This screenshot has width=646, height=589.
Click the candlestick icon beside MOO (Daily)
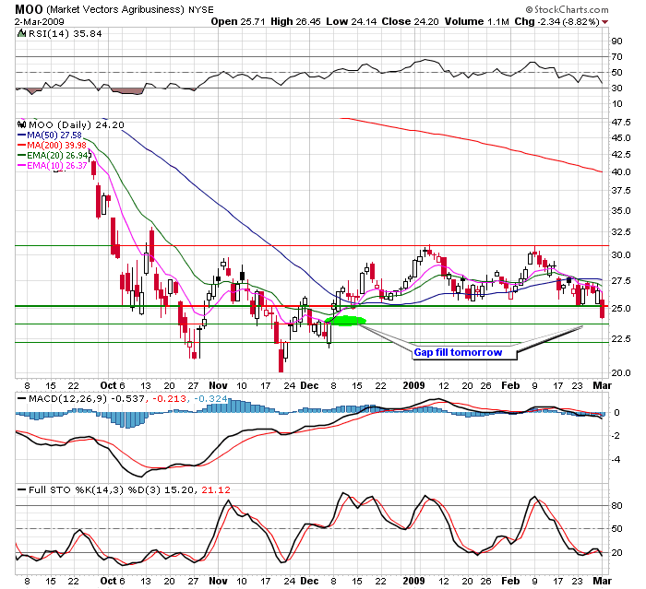pyautogui.click(x=22, y=124)
